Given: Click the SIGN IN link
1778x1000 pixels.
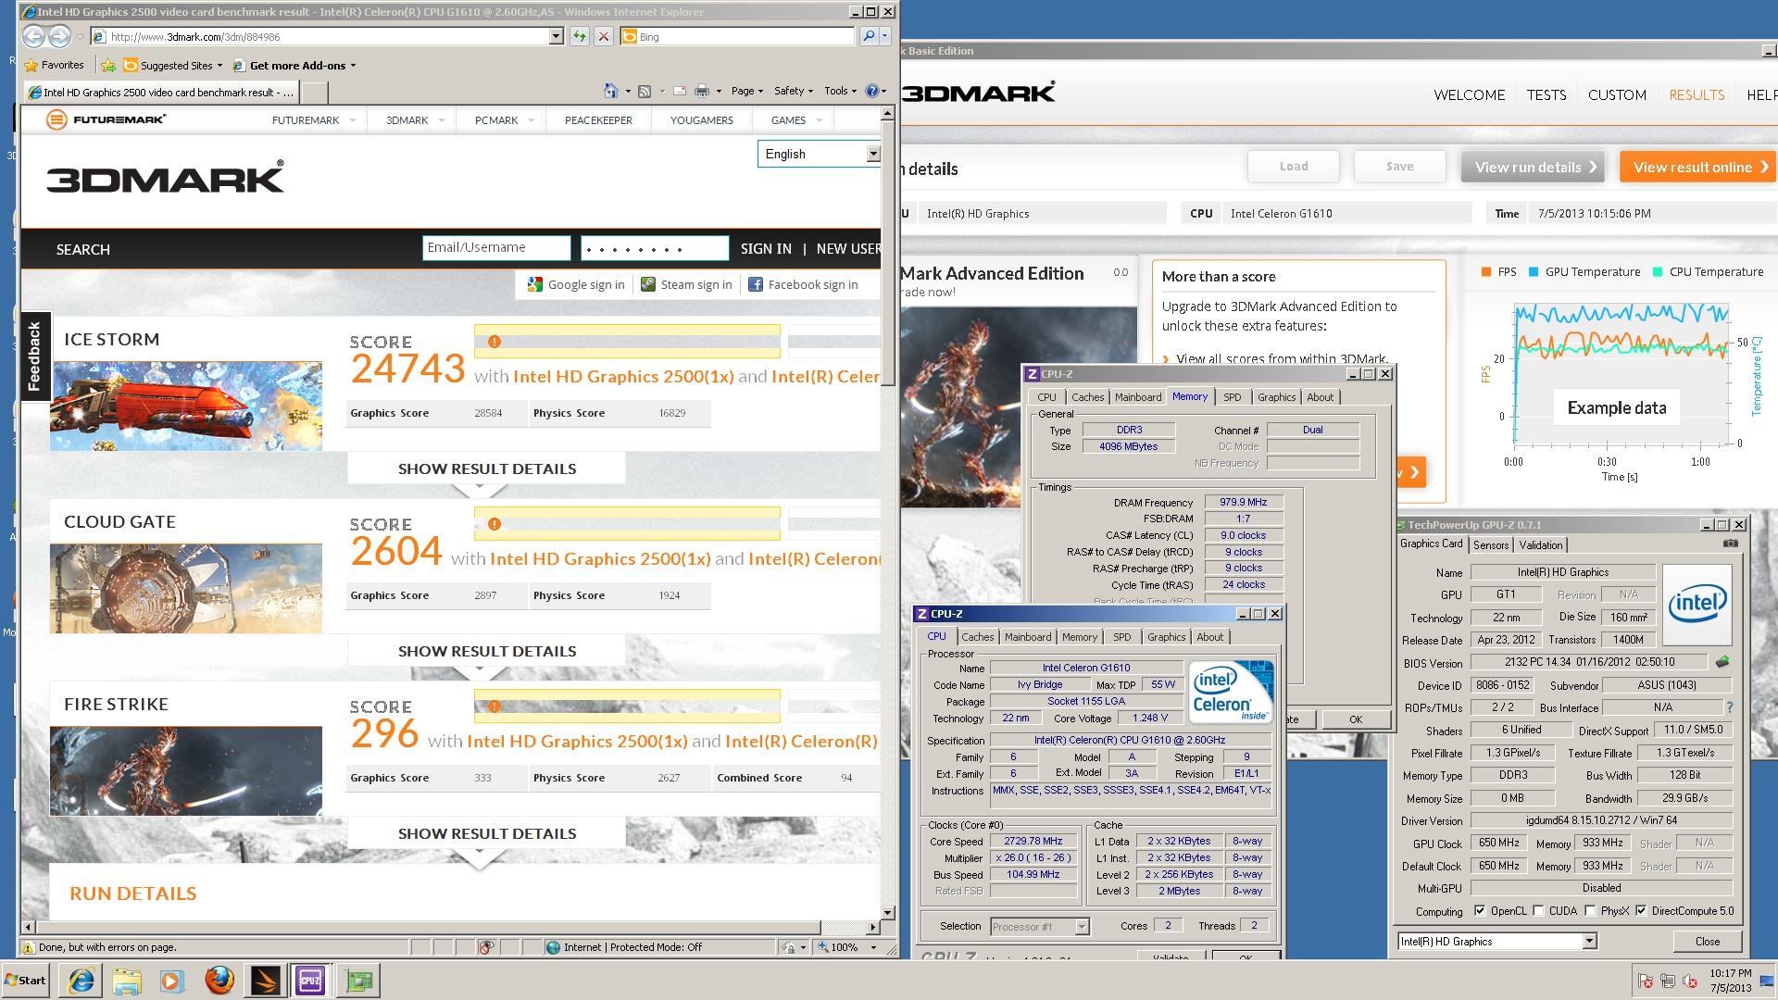Looking at the screenshot, I should coord(766,249).
